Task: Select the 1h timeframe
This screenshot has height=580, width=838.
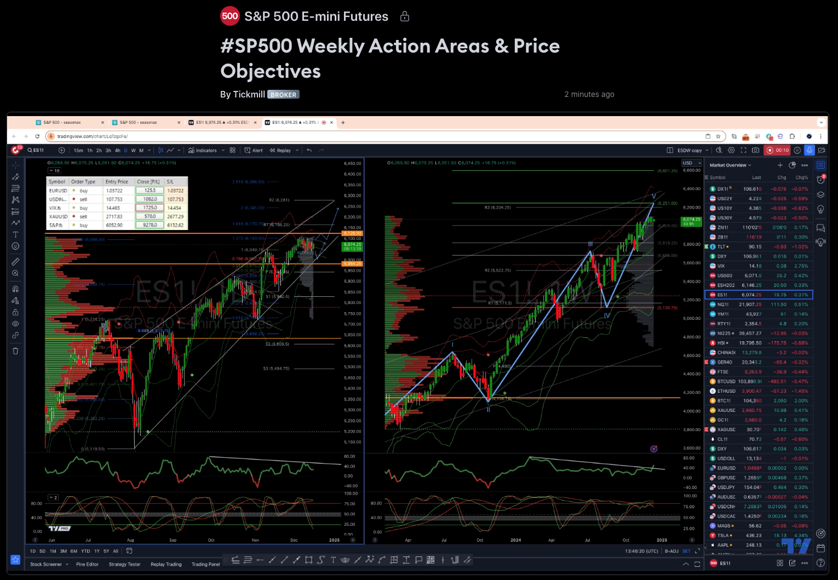Action: point(90,150)
